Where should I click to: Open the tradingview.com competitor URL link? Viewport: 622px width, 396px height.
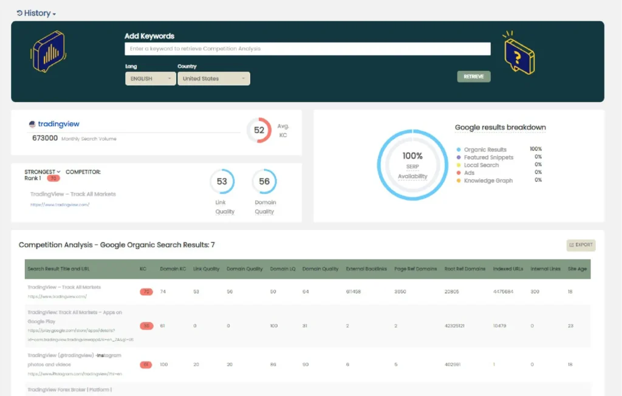pyautogui.click(x=60, y=205)
